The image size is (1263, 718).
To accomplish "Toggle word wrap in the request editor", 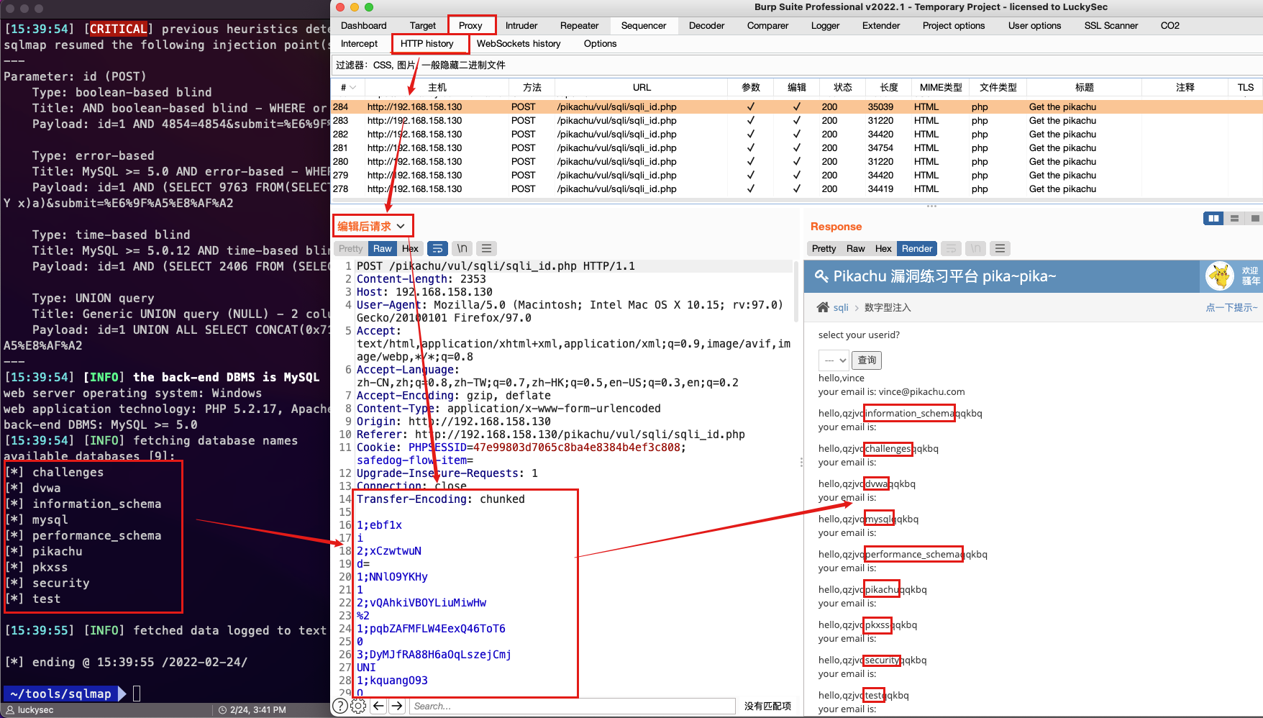I will (437, 248).
